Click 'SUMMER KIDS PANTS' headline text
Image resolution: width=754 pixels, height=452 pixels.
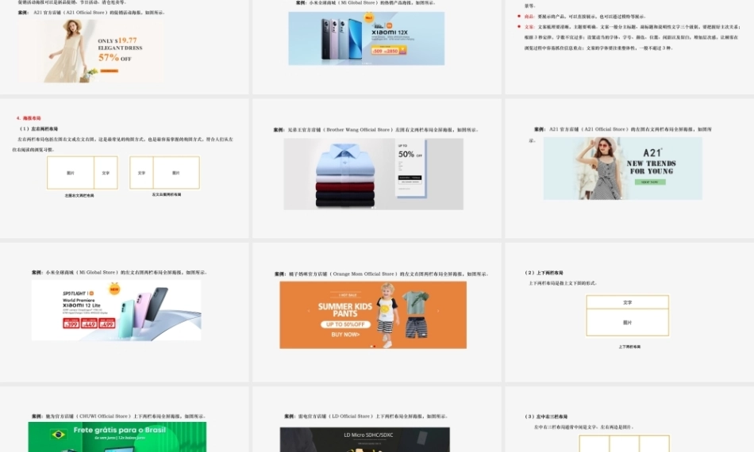pos(344,310)
